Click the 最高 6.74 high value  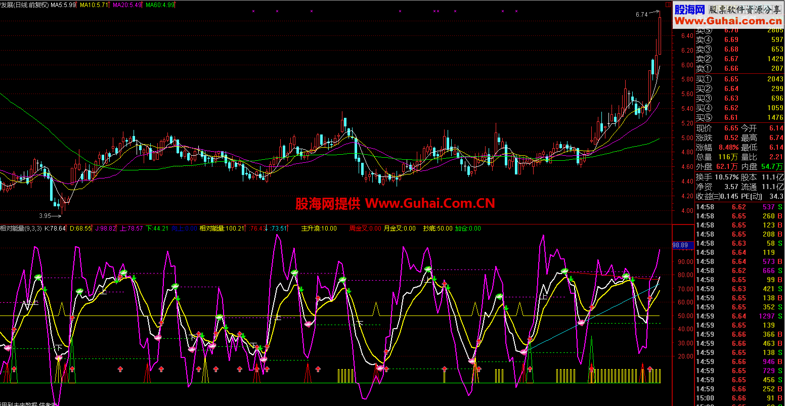[776, 138]
